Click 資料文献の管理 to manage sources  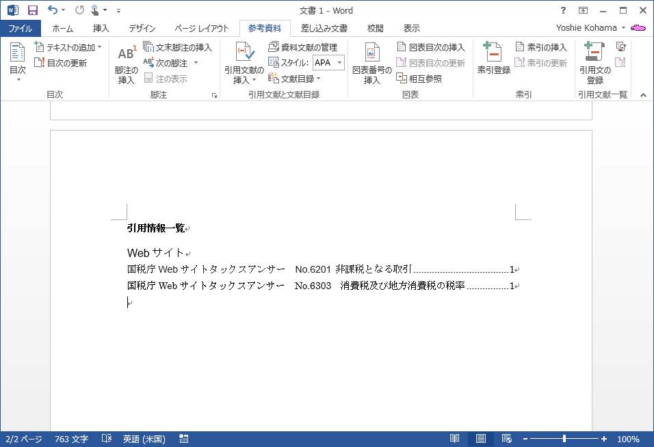pyautogui.click(x=303, y=47)
